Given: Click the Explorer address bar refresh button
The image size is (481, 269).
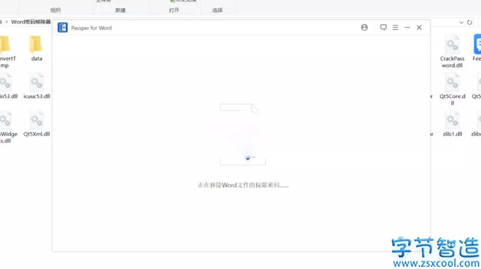Looking at the screenshot, I should [x=469, y=22].
